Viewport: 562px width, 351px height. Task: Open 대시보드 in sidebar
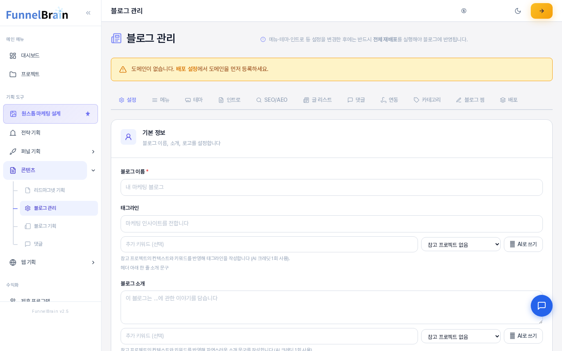pyautogui.click(x=51, y=55)
